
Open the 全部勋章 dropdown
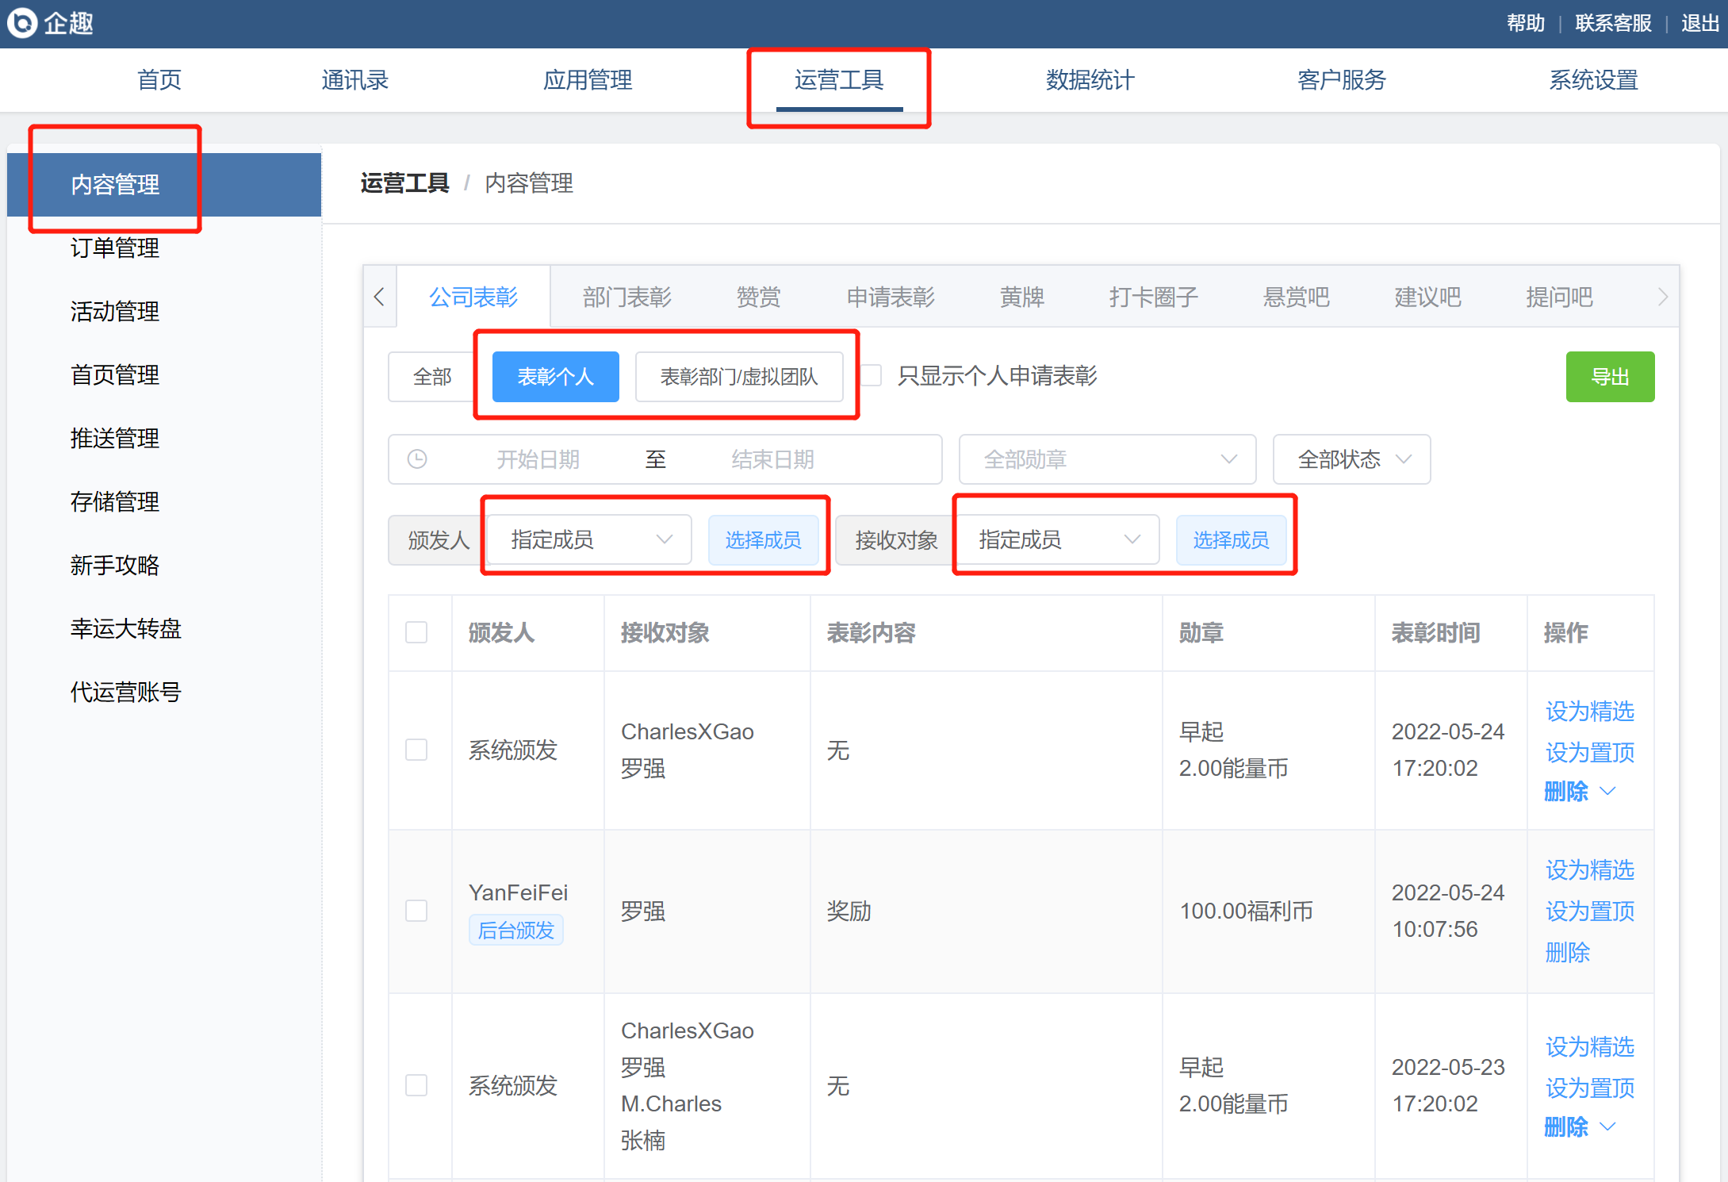[1107, 459]
